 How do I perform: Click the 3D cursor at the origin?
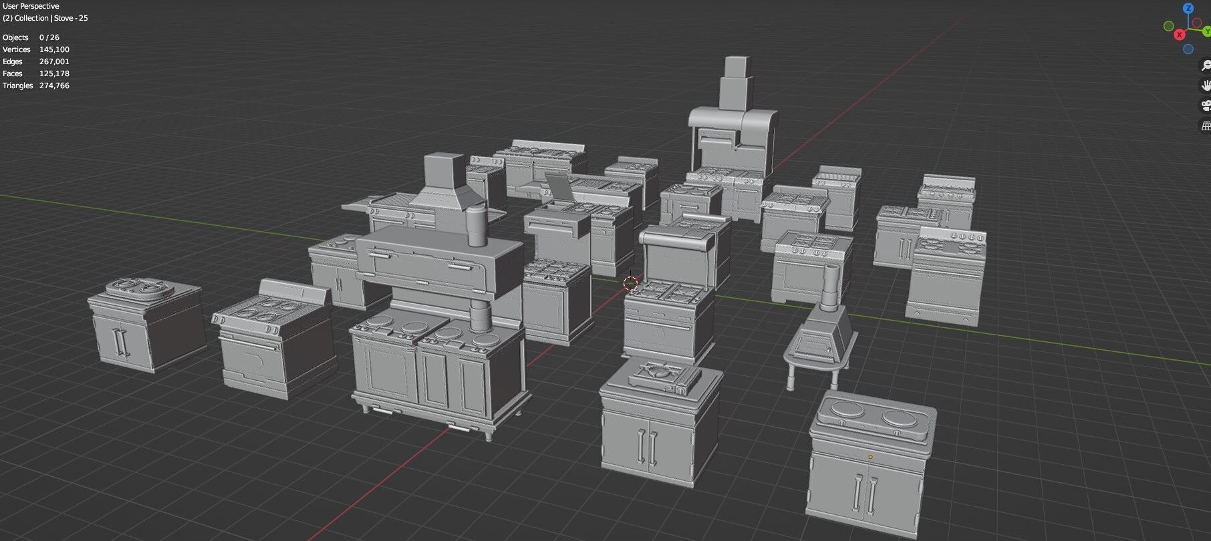tap(630, 283)
